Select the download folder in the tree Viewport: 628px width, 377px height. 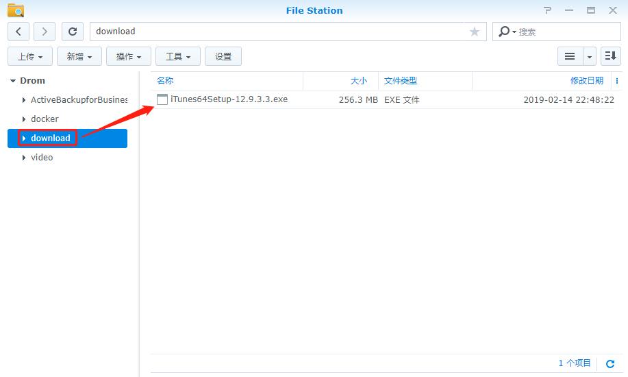(51, 138)
